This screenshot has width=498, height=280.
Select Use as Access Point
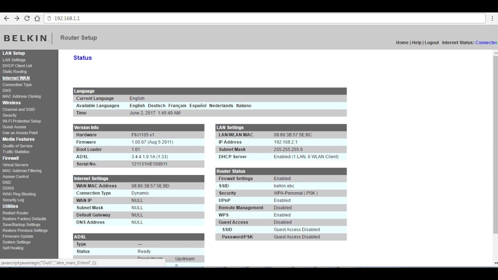click(x=20, y=133)
